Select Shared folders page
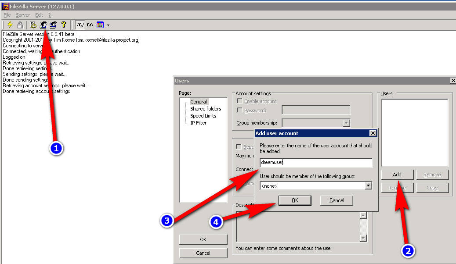456x264 pixels. coord(206,109)
